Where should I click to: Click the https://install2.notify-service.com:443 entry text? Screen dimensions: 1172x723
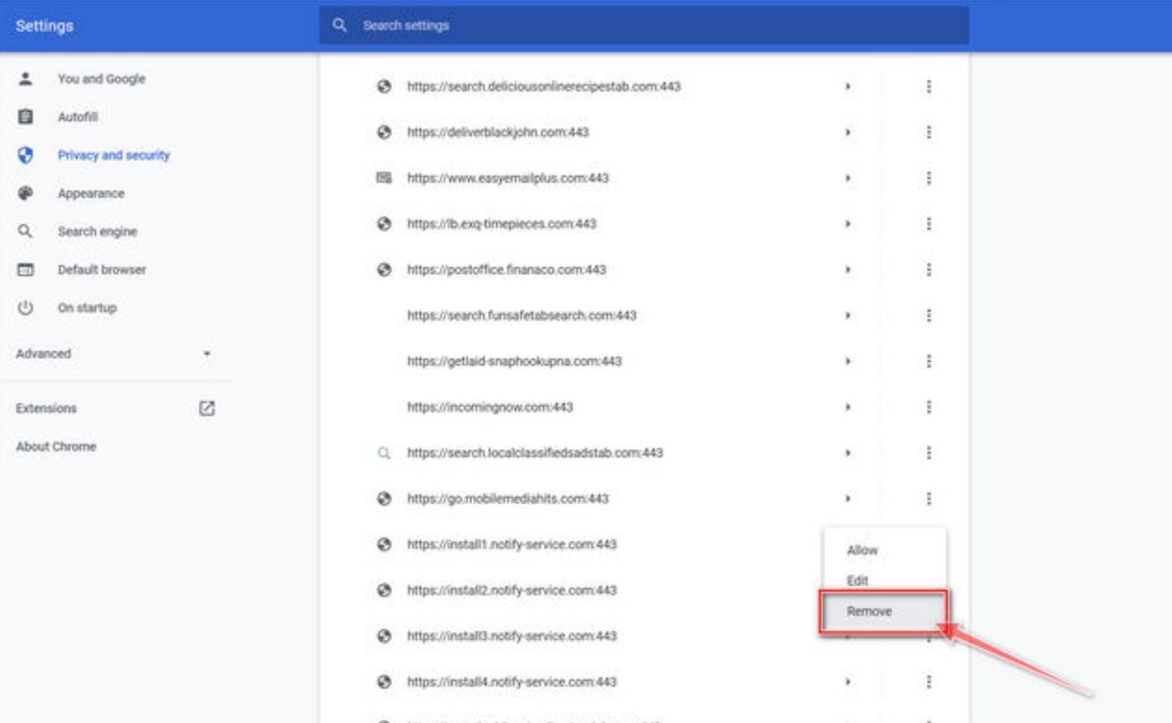pos(512,590)
